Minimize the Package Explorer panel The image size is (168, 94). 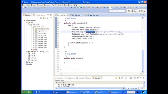pos(48,15)
